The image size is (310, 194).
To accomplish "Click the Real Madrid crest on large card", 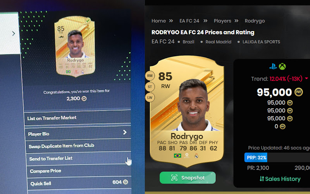I will click(x=196, y=156).
